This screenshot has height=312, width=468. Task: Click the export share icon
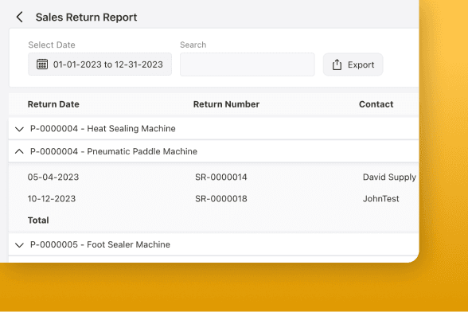[337, 64]
